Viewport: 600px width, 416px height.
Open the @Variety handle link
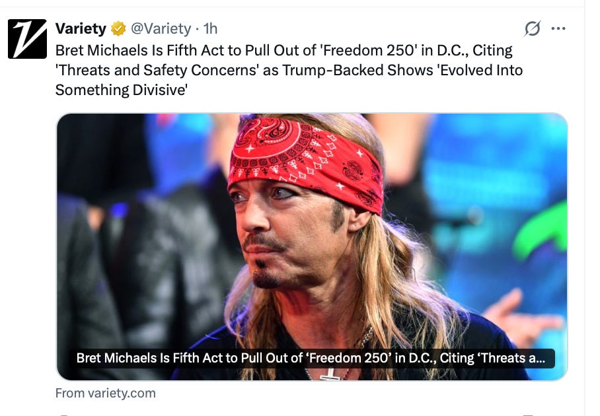coord(161,28)
